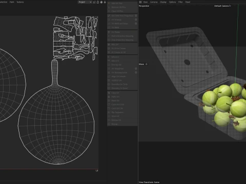
Task: Toggle the lock icon in UV editor header
Action: (x=98, y=2)
